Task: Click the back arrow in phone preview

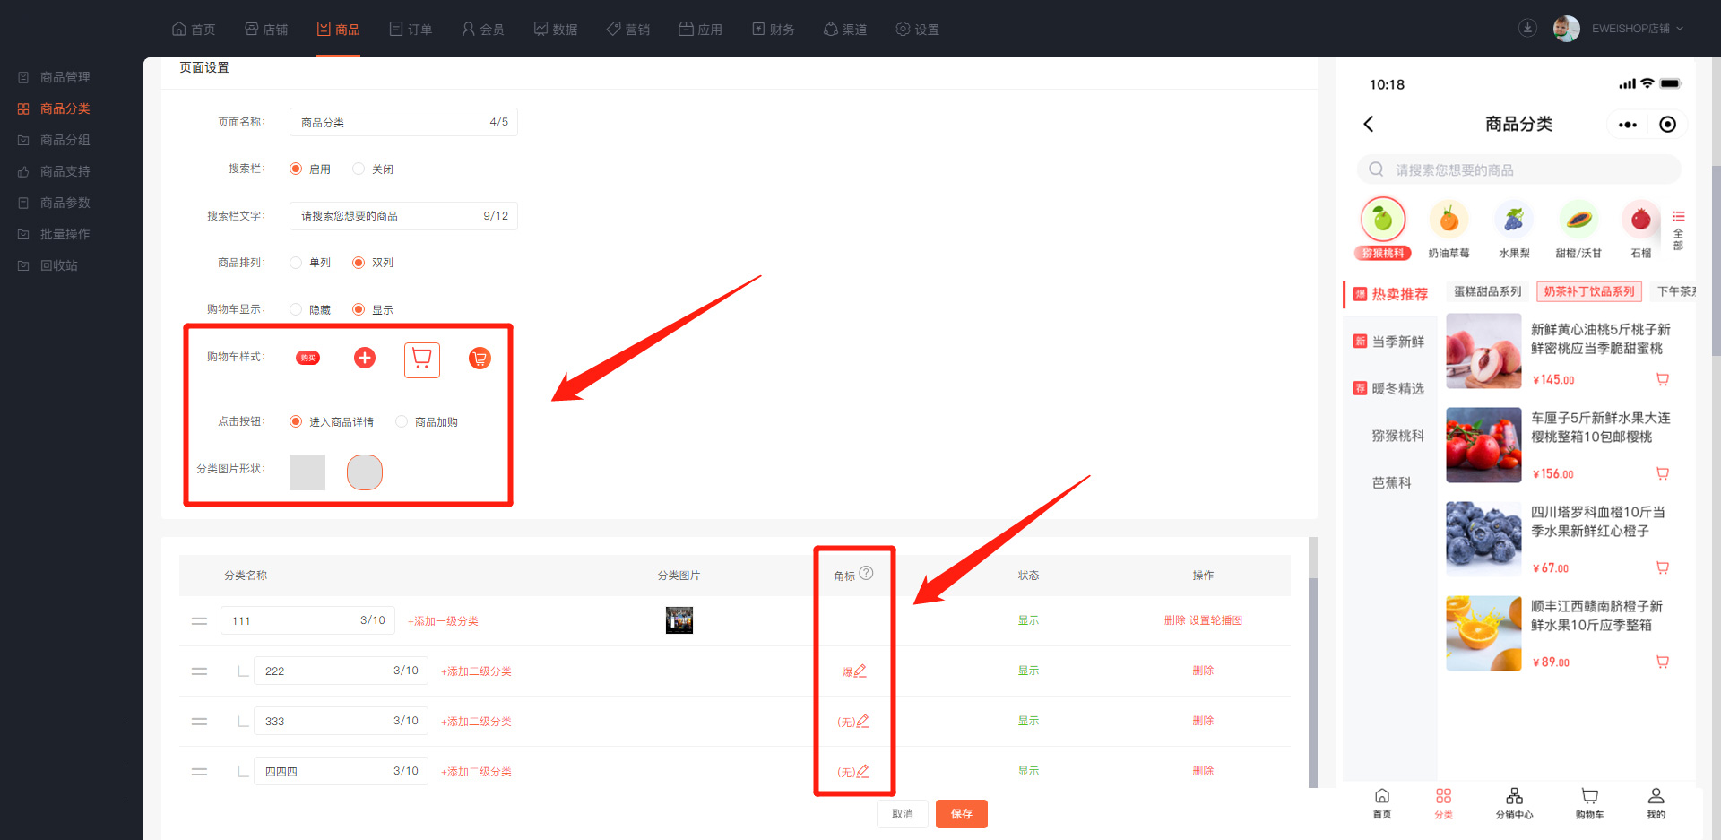Action: 1369,125
